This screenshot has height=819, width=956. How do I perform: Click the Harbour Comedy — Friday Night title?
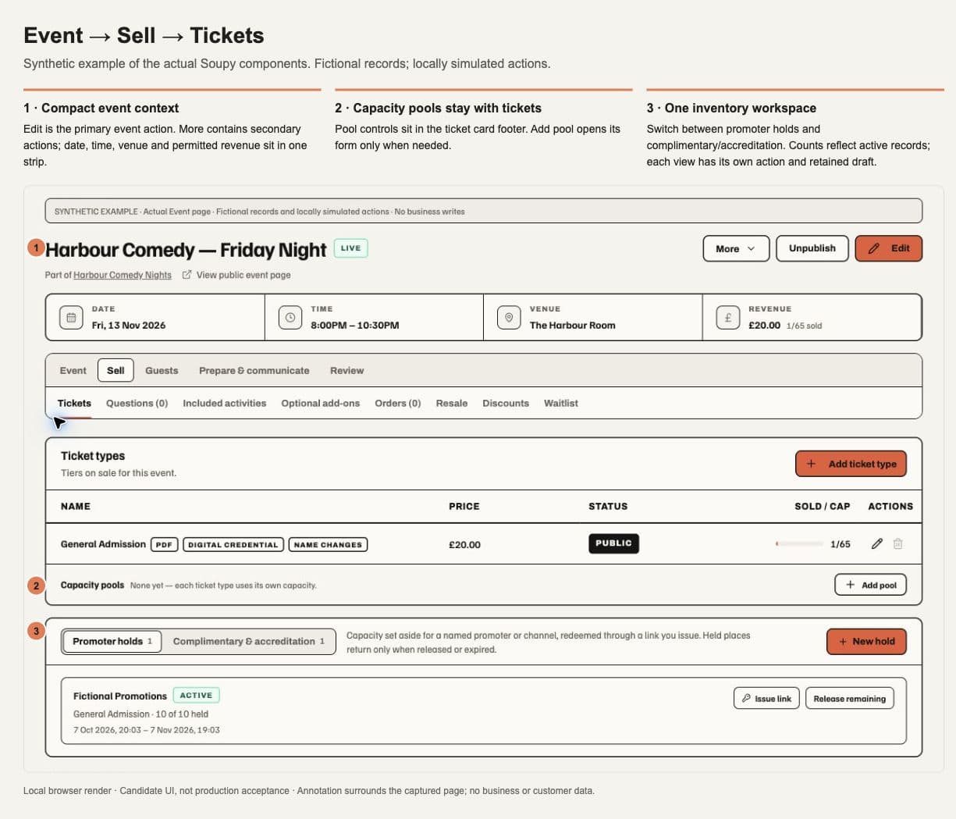tap(186, 250)
